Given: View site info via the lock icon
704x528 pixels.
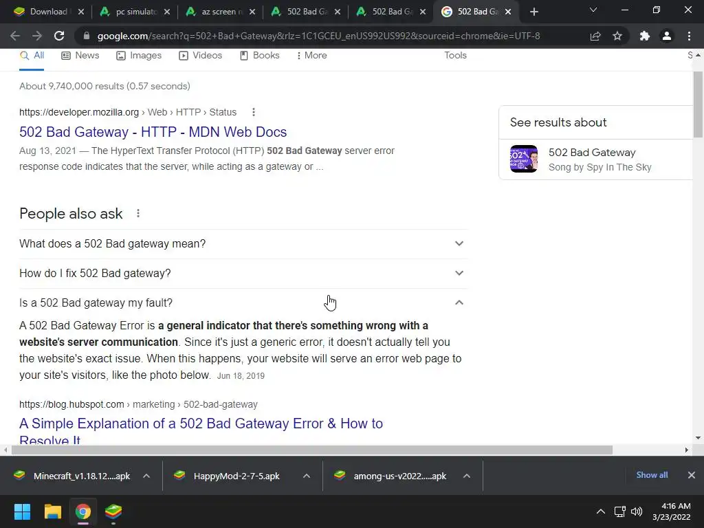Looking at the screenshot, I should (x=87, y=36).
